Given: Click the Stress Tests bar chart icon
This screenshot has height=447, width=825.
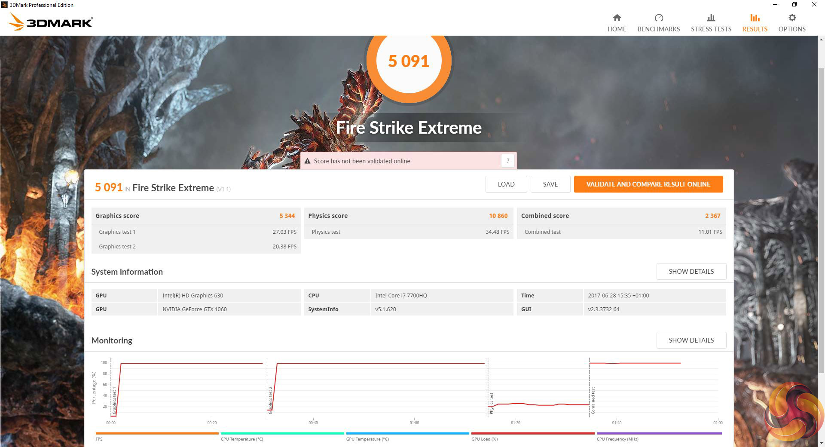Looking at the screenshot, I should (711, 18).
